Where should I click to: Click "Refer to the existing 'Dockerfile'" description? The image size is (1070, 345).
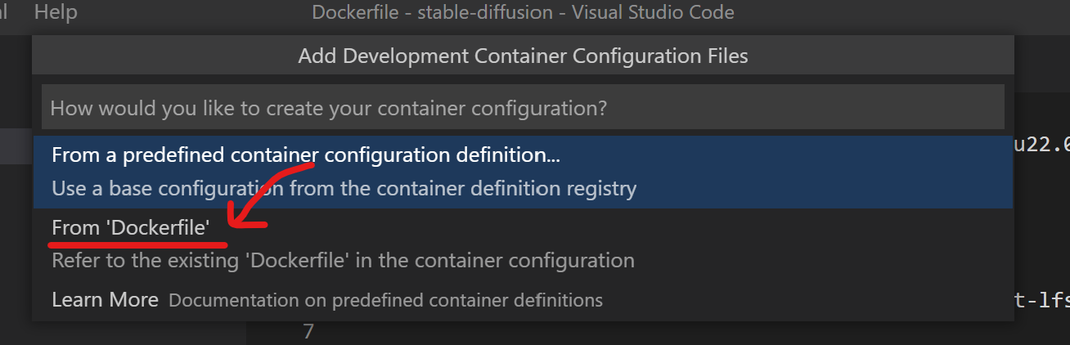pos(343,261)
